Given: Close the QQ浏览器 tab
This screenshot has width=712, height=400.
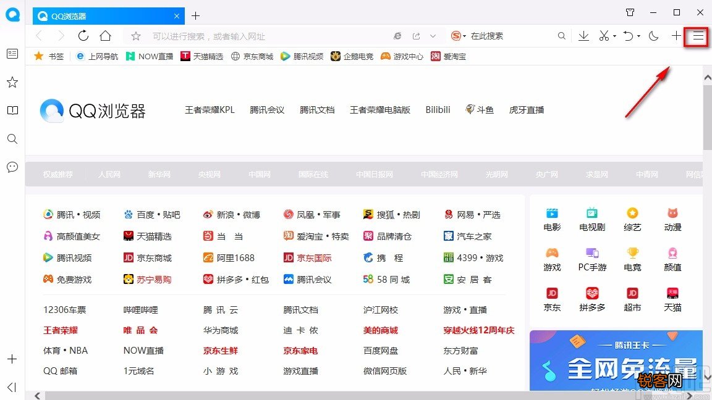Looking at the screenshot, I should 177,16.
